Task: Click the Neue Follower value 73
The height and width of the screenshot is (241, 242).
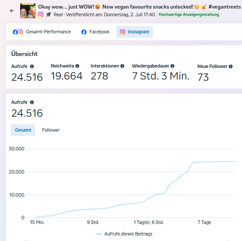Action: (x=203, y=77)
